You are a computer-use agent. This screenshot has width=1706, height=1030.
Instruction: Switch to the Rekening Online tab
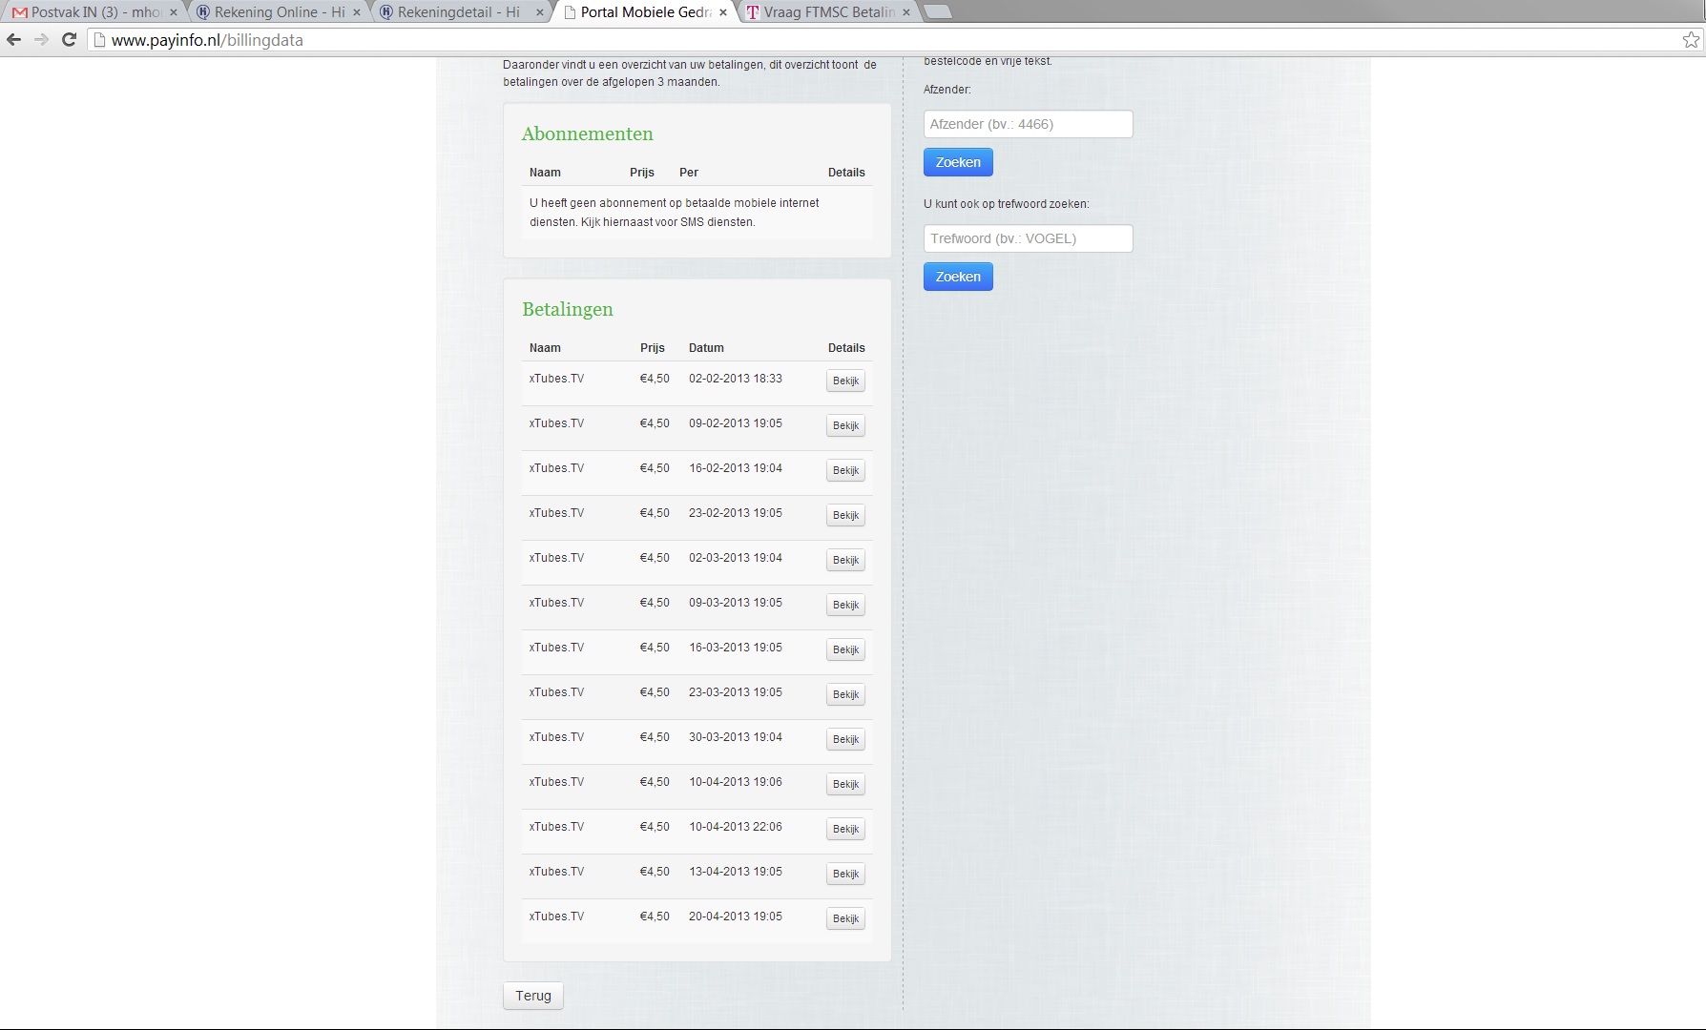click(279, 12)
